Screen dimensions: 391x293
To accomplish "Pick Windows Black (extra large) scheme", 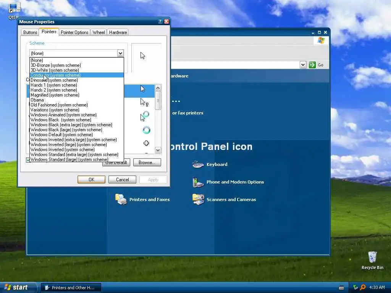I will (76, 125).
